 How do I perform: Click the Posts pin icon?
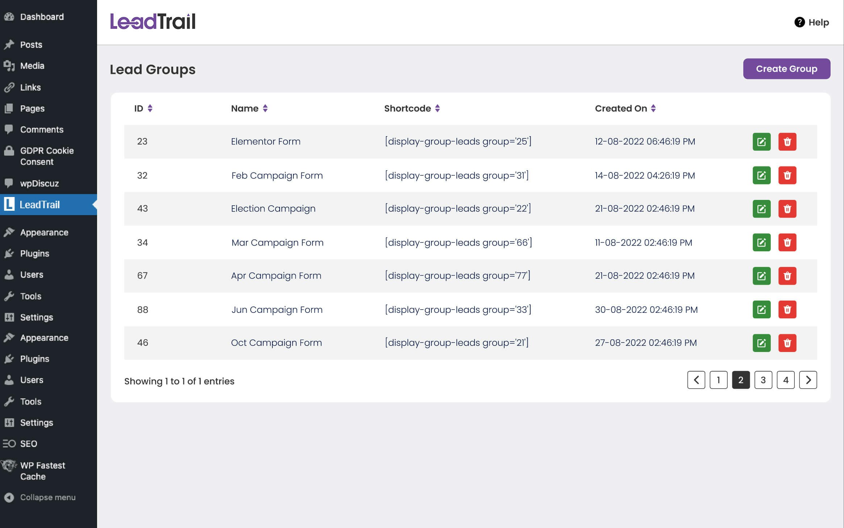coord(9,45)
